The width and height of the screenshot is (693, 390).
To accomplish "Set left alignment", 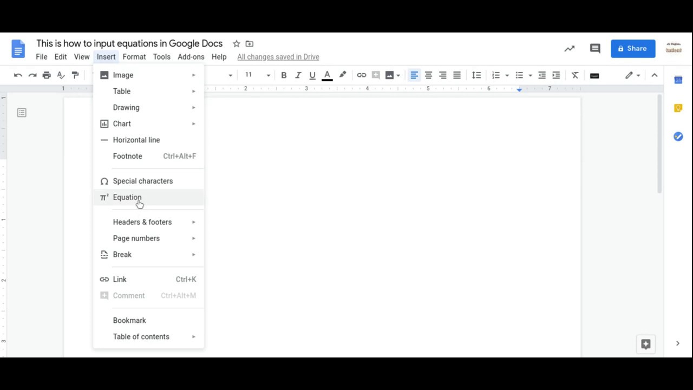I will click(414, 75).
